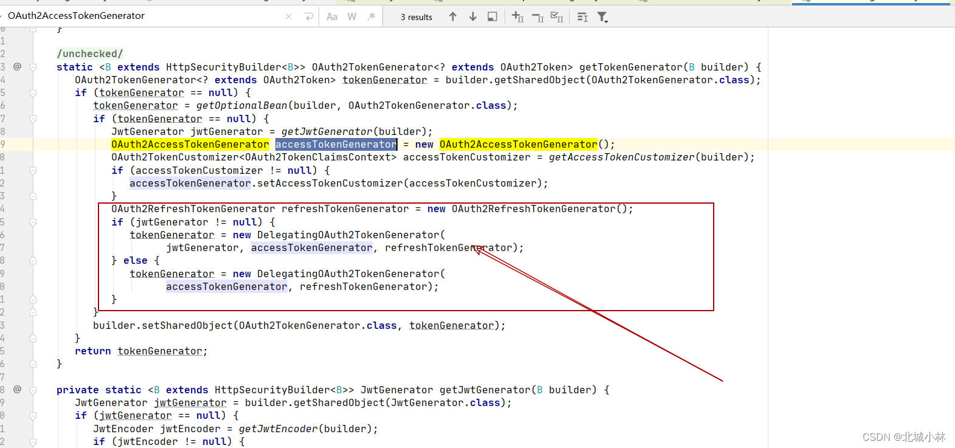
Task: Fold the nested 'if (tokenGenerator == null)' block
Action: [33, 119]
